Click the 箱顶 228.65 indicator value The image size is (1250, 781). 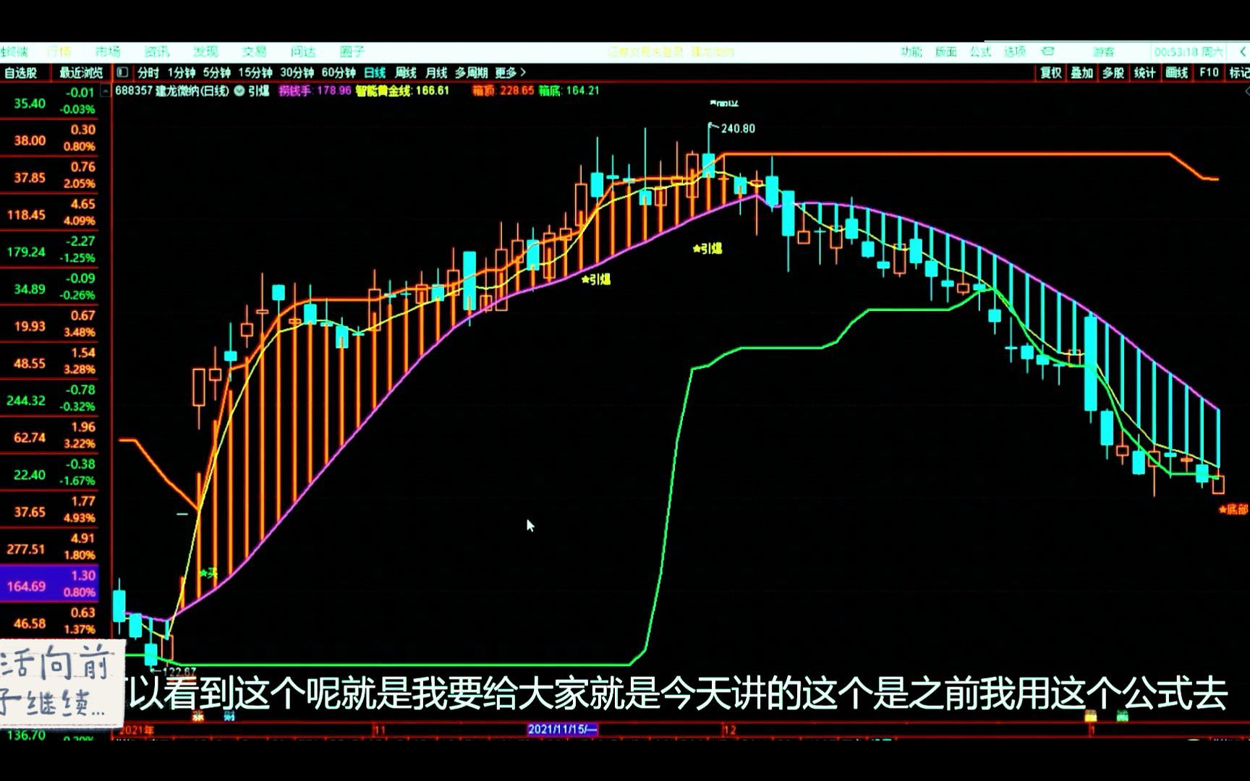(x=503, y=91)
